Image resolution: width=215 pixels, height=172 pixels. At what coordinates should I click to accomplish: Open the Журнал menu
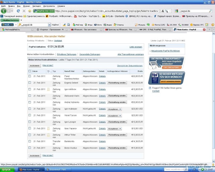click(x=26, y=6)
